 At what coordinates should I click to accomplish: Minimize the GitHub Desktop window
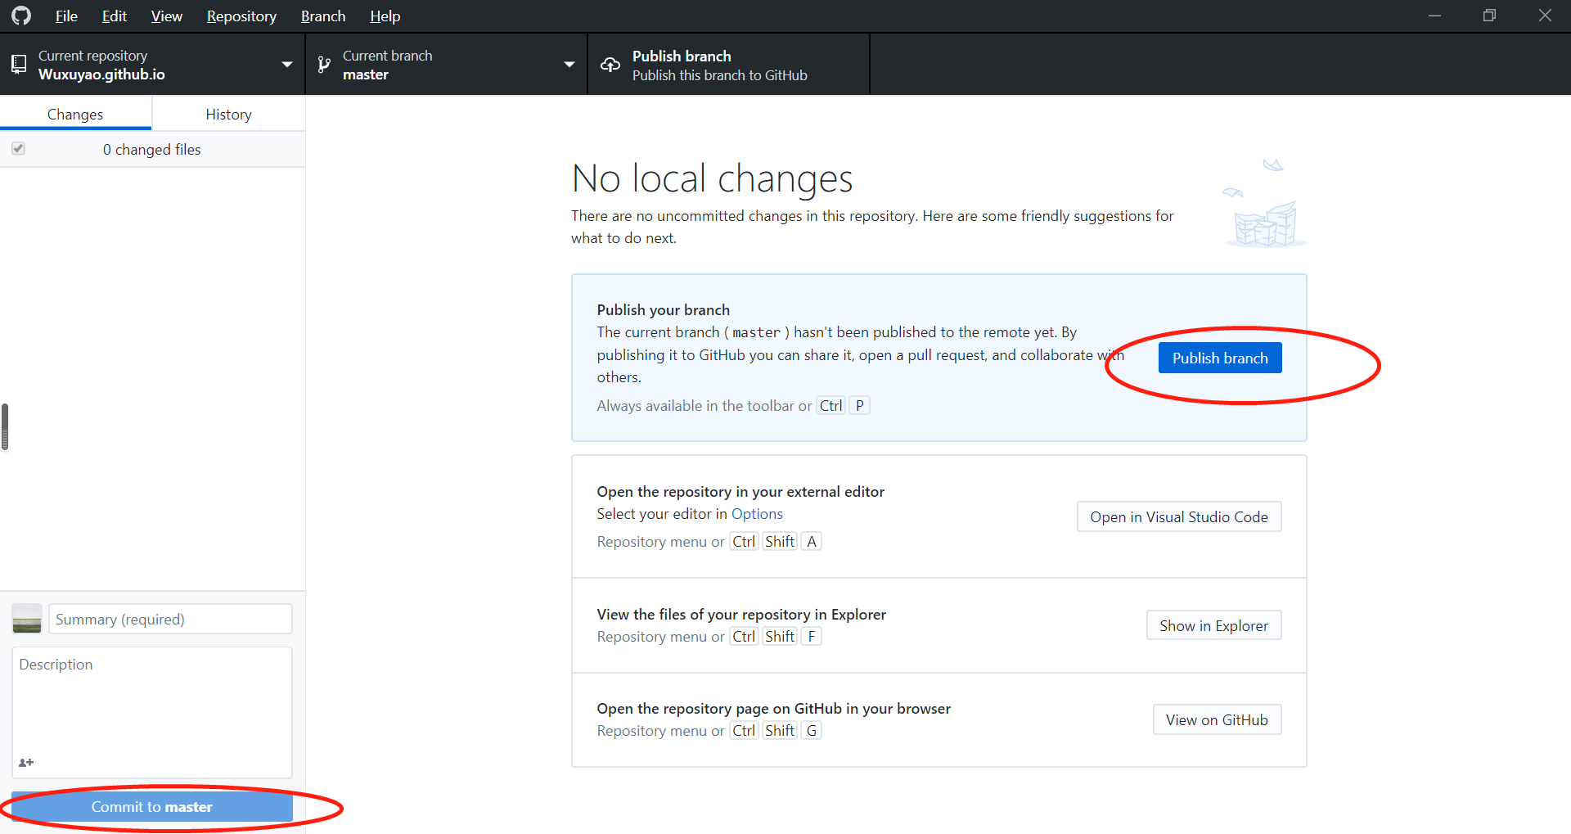pos(1434,16)
